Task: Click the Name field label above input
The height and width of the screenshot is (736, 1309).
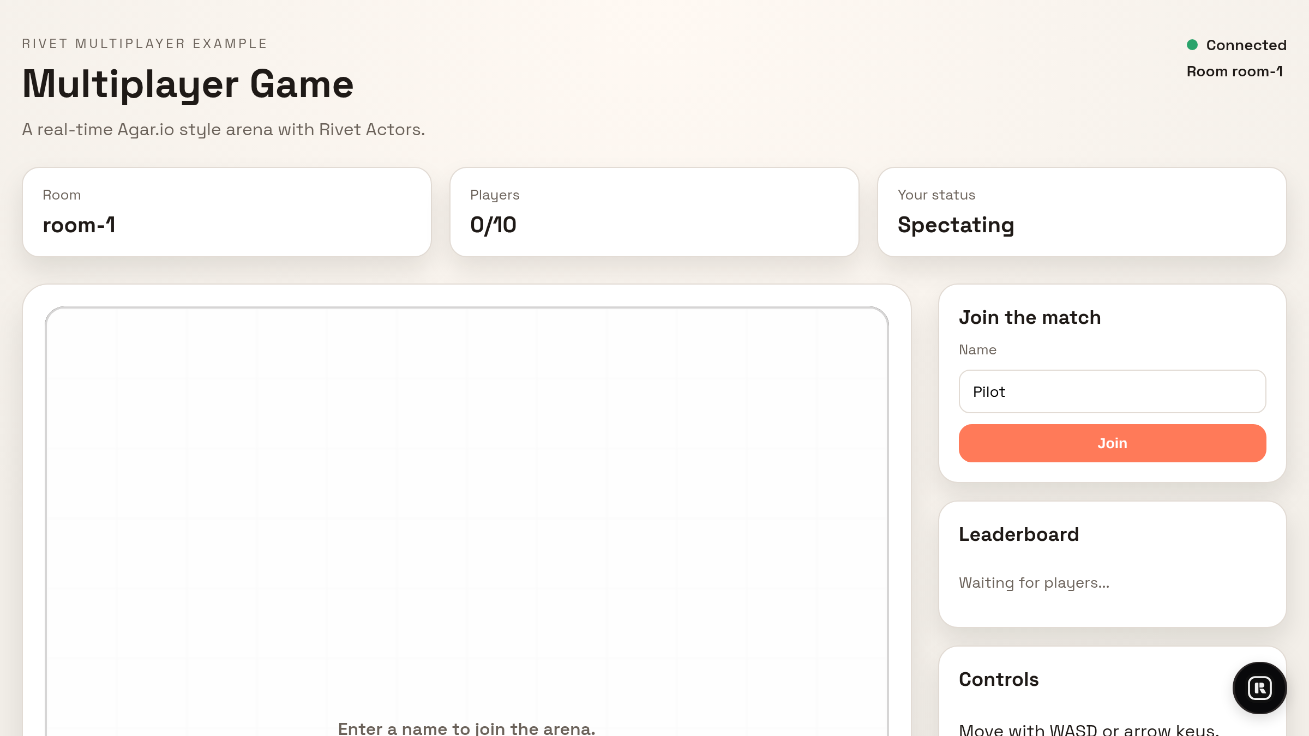Action: [x=977, y=349]
